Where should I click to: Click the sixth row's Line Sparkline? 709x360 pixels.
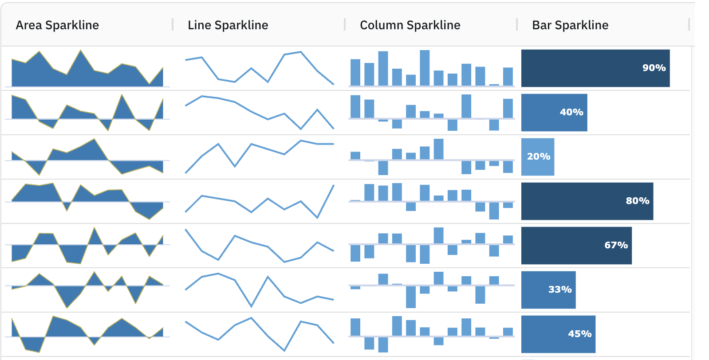[260, 289]
